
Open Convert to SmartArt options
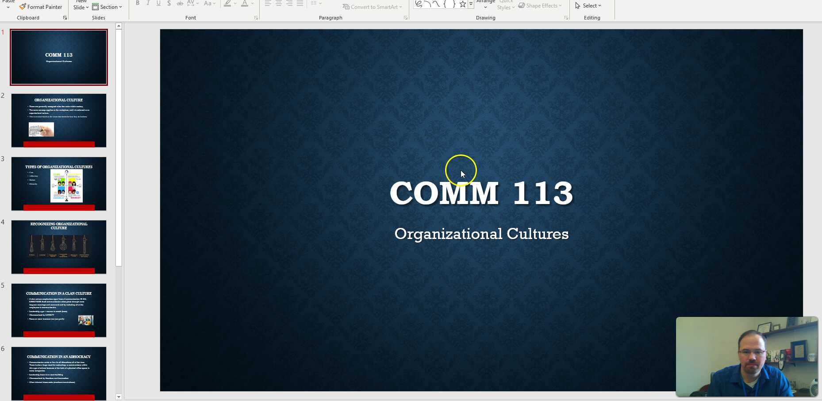pos(372,7)
